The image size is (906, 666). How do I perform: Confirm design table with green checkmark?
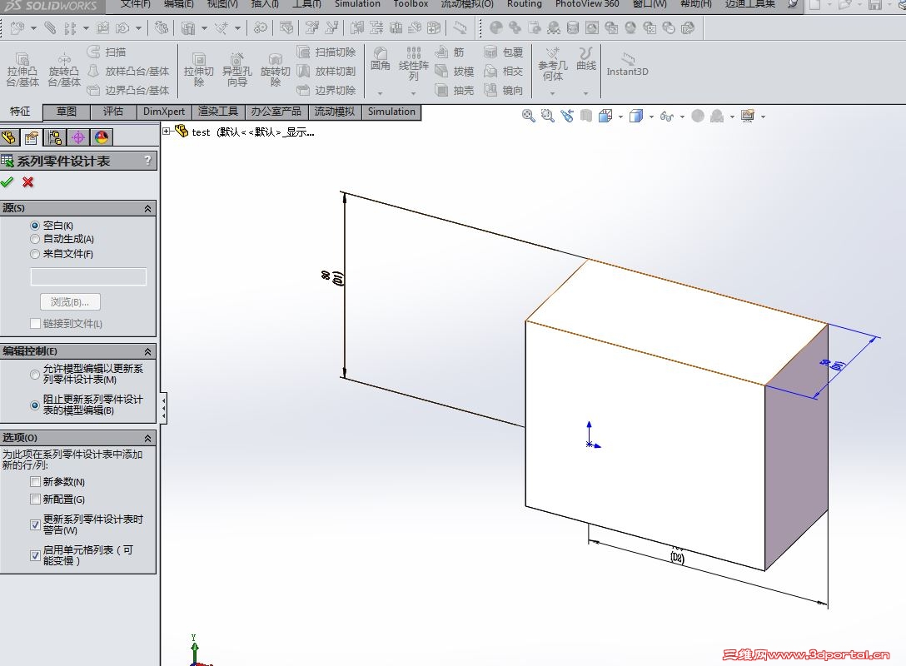(x=7, y=182)
